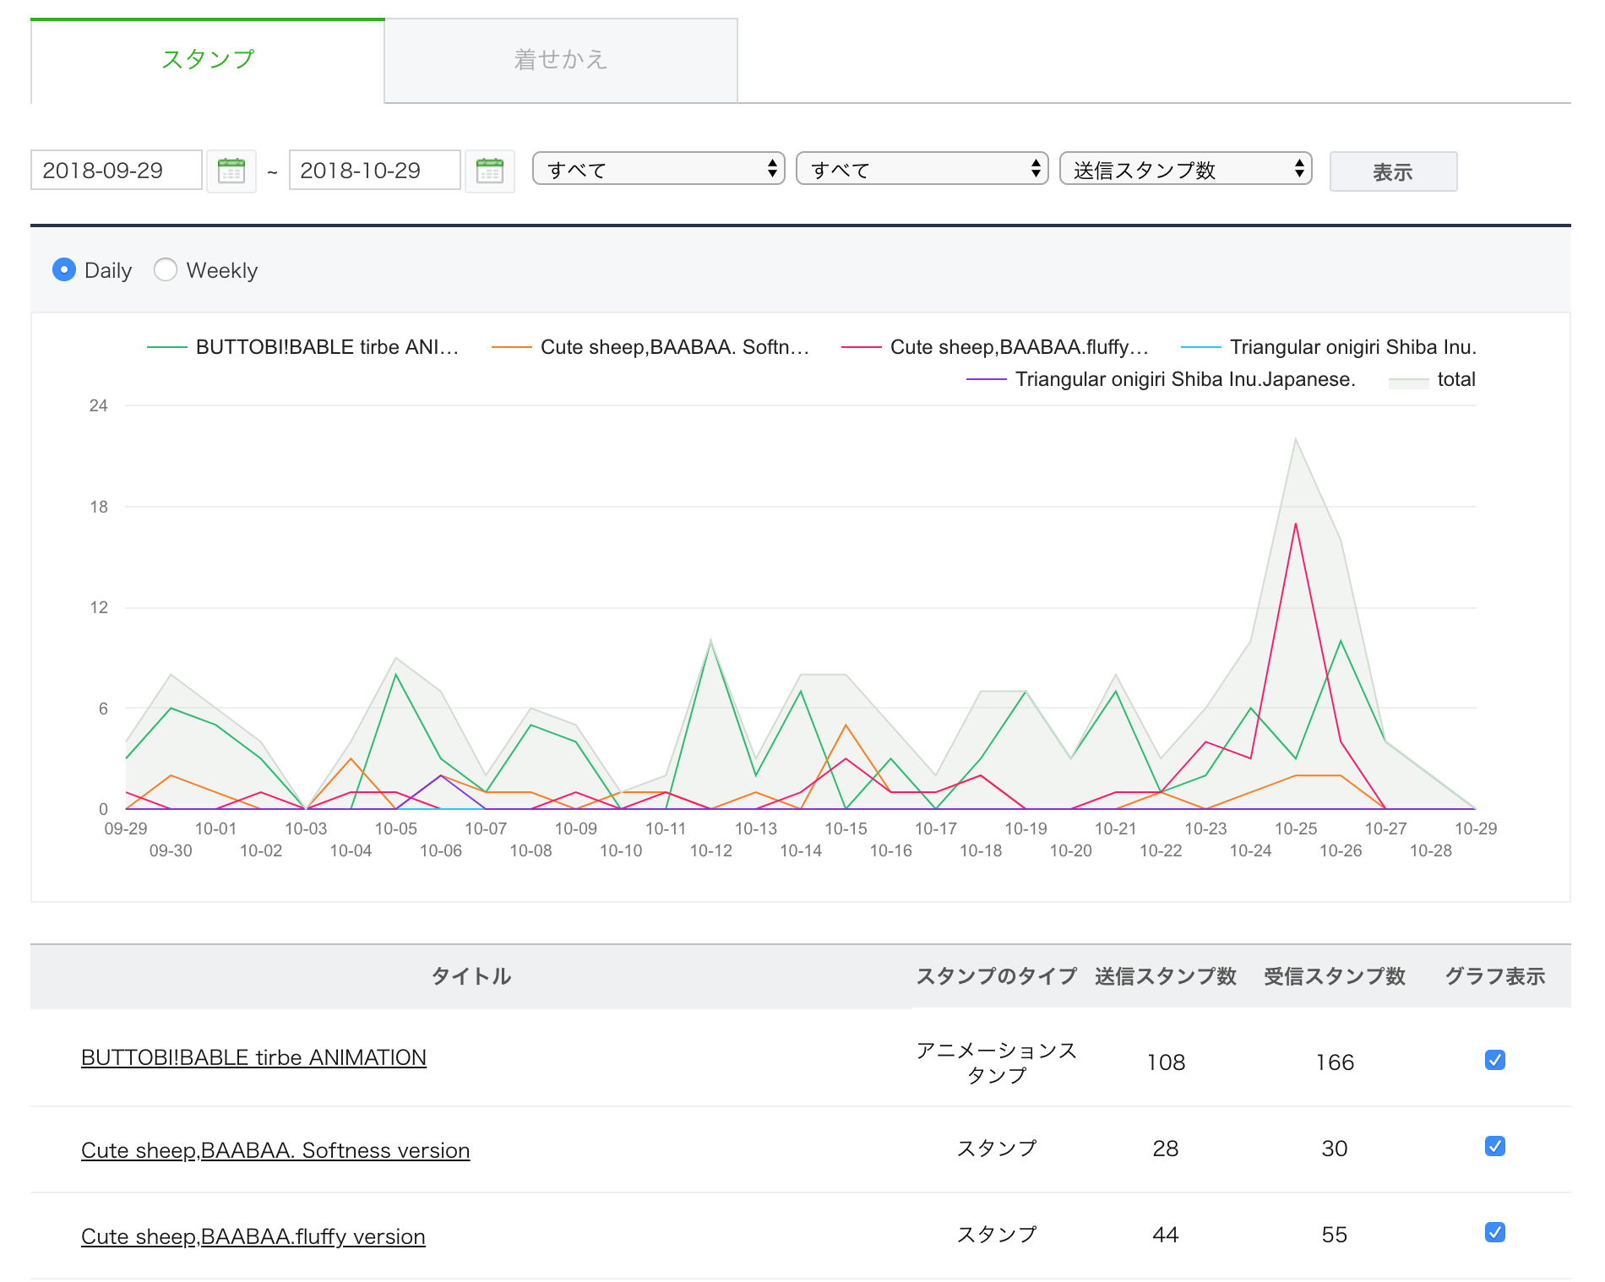The width and height of the screenshot is (1605, 1282).
Task: Toggle Triangular onigiri Shiba Inu.Japanese legend entry
Action: tap(1161, 379)
